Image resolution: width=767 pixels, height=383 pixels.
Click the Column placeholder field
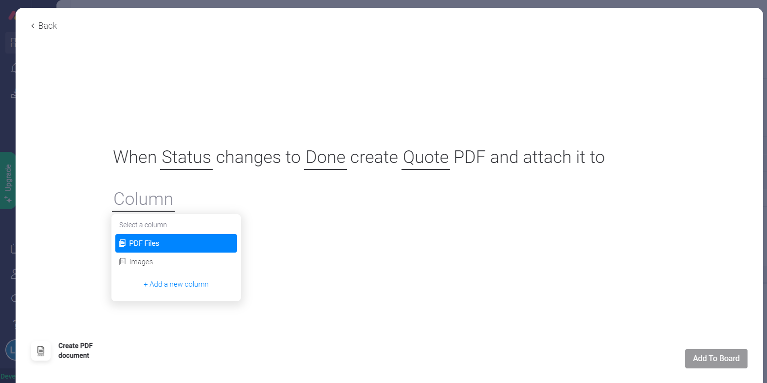point(144,200)
